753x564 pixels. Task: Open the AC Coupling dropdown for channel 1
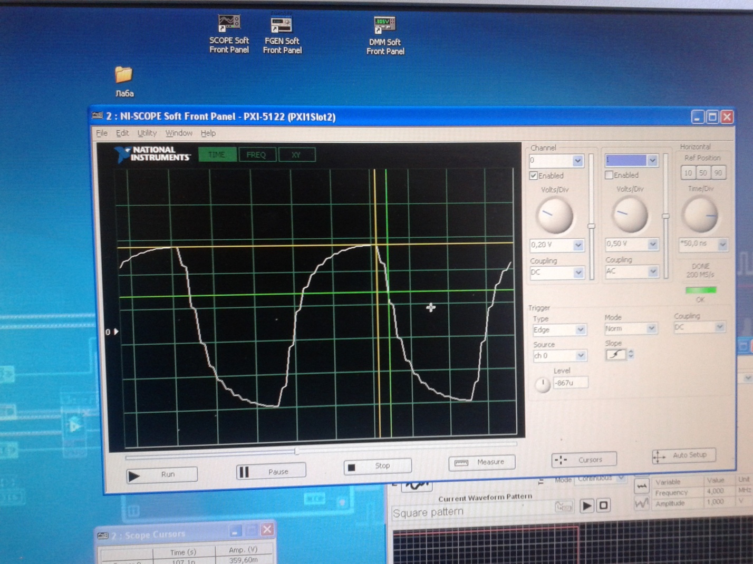653,271
